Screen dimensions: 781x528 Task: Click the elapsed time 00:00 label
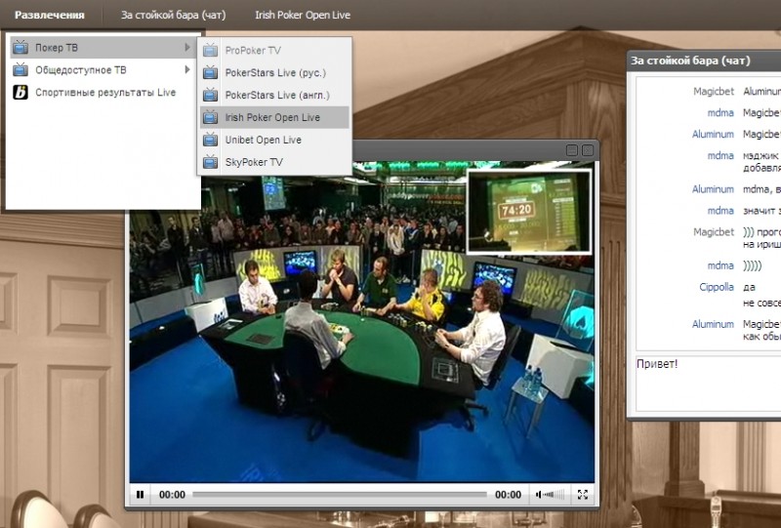tap(172, 495)
